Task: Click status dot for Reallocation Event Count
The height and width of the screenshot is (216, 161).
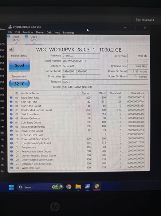Action: (11, 151)
